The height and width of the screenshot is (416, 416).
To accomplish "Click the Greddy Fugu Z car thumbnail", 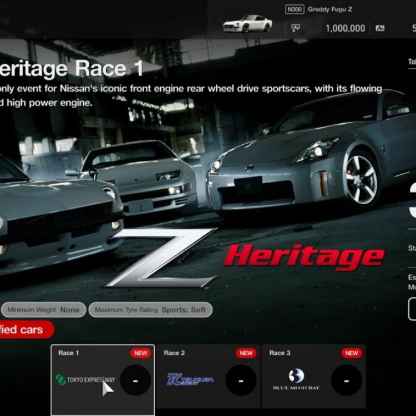I will 247,24.
